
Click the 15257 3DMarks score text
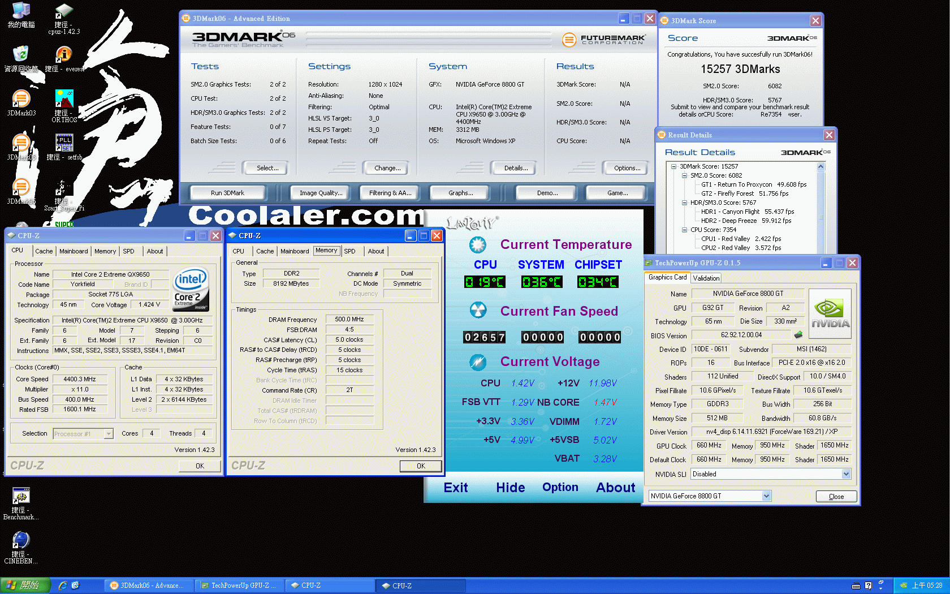(x=740, y=69)
